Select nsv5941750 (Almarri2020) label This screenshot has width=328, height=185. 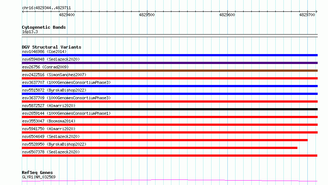[49, 129]
